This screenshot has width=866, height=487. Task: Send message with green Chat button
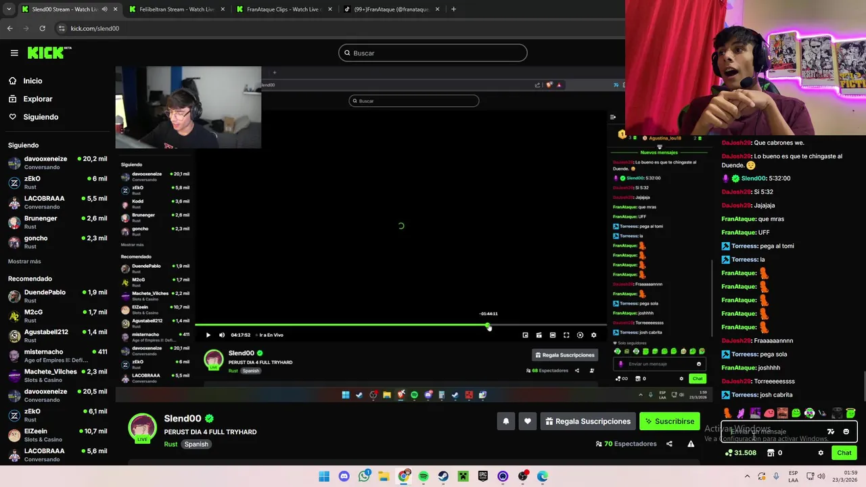pyautogui.click(x=844, y=453)
